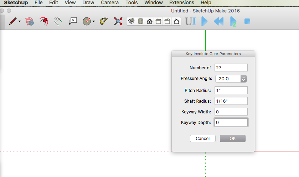Select the Protractor tool

[104, 21]
